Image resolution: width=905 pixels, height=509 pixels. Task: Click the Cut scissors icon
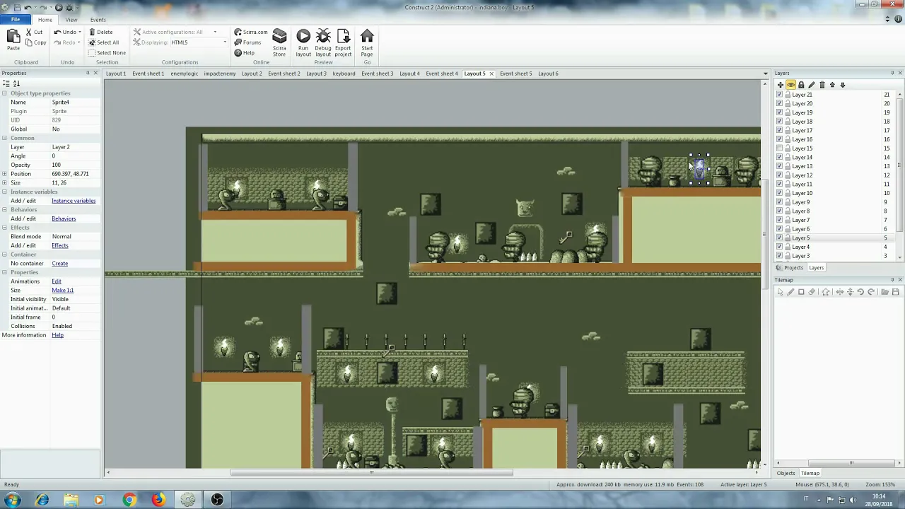click(29, 33)
